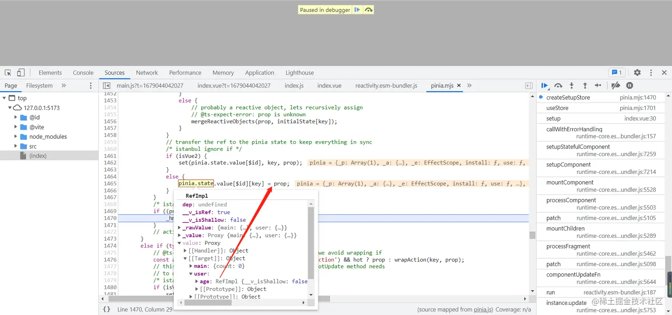Select the Sources tab

click(x=115, y=72)
